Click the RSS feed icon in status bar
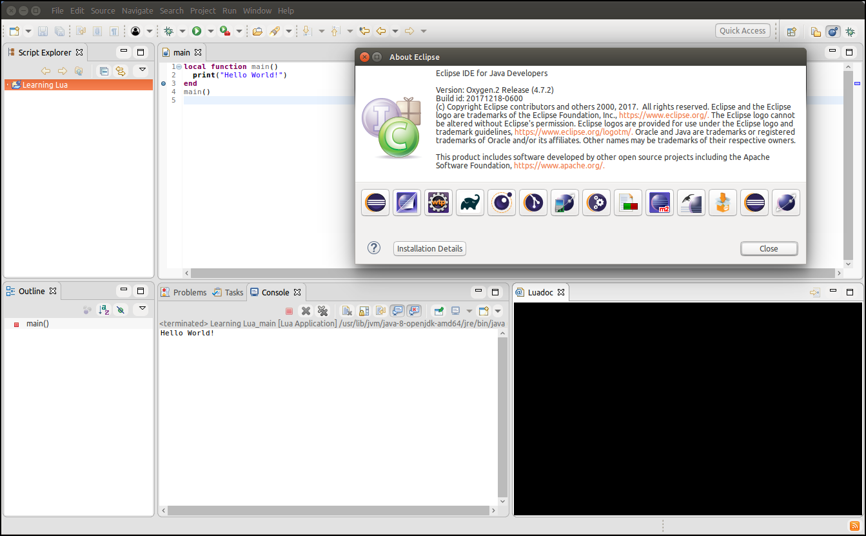The height and width of the screenshot is (536, 866). point(853,526)
